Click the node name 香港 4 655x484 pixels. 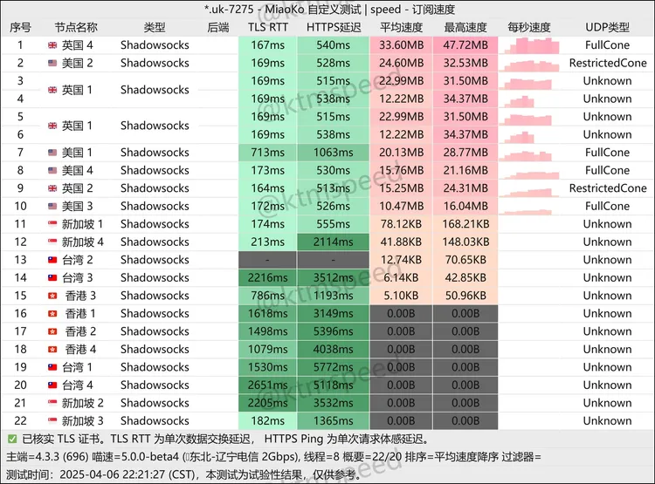click(80, 349)
